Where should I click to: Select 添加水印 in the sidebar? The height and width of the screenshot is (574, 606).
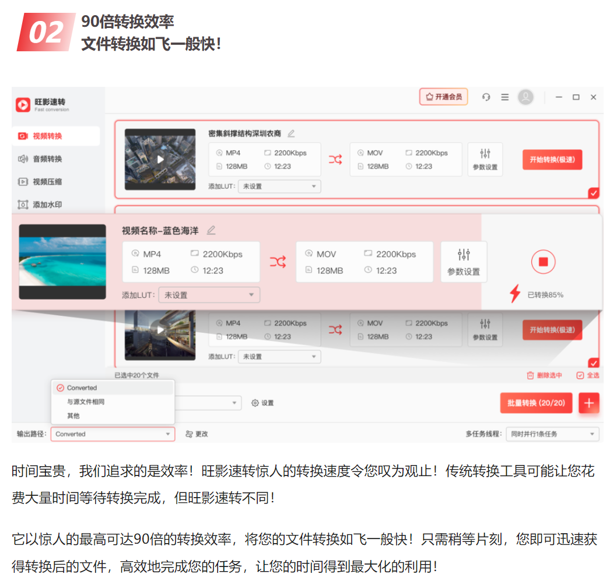pyautogui.click(x=40, y=204)
